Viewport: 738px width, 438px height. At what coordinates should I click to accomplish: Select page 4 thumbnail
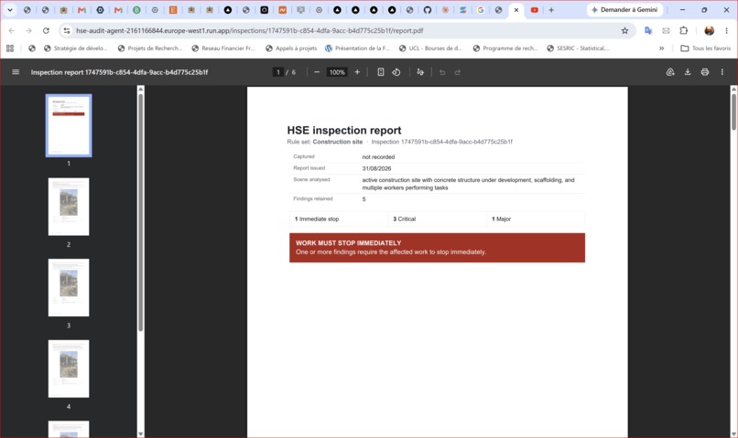[69, 369]
